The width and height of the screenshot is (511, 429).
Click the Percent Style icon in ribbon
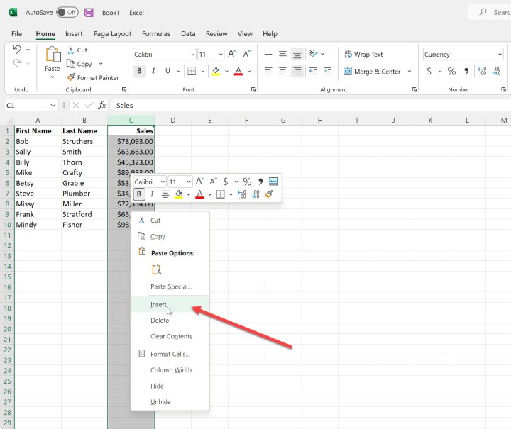[451, 71]
